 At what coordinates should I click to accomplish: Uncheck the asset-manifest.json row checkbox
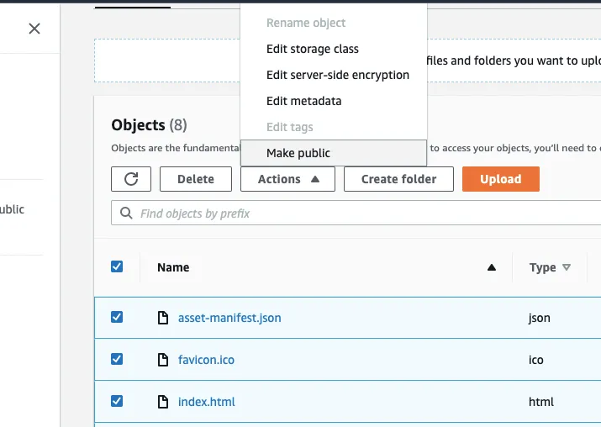117,317
